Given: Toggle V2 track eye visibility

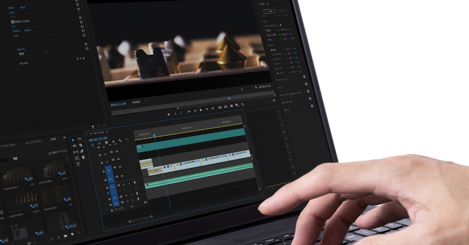Looking at the screenshot, I should (120, 167).
